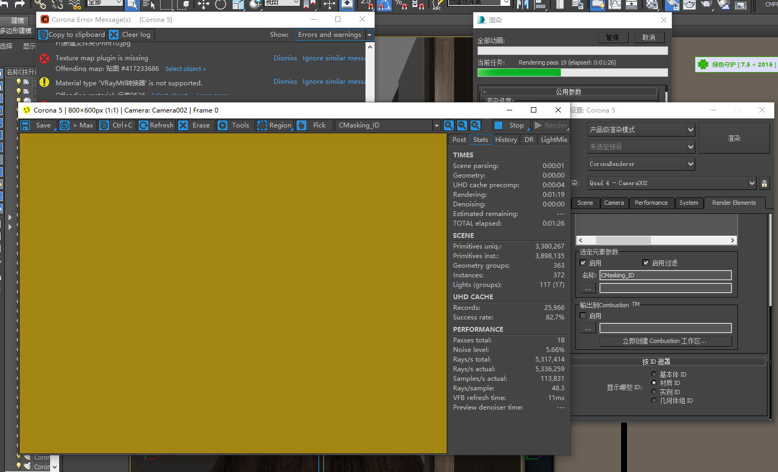Image resolution: width=778 pixels, height=472 pixels.
Task: Click the 全部动画 progress bar
Action: 573,51
